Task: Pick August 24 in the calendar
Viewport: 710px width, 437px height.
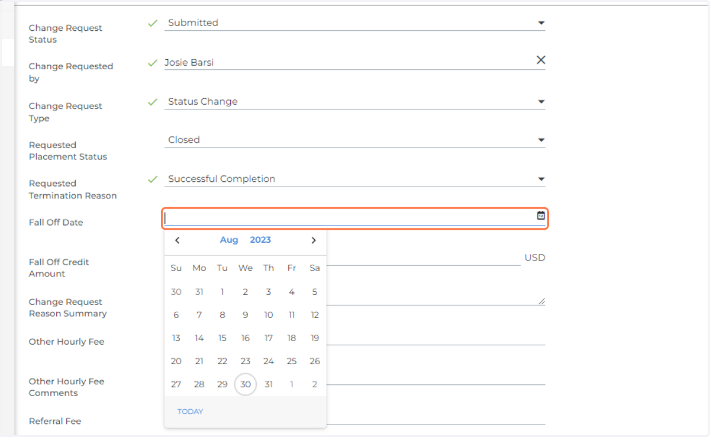Action: 269,361
